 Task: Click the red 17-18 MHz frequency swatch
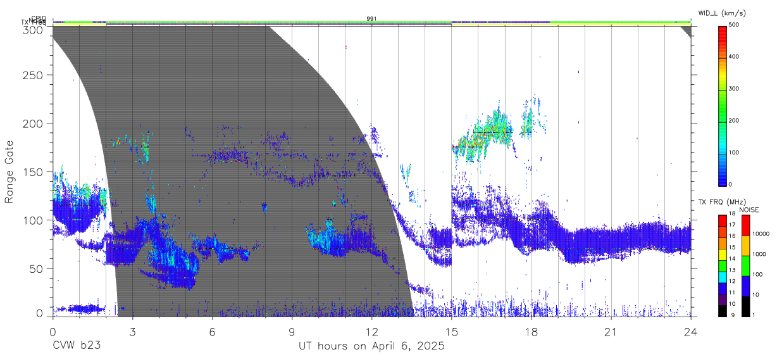(722, 220)
